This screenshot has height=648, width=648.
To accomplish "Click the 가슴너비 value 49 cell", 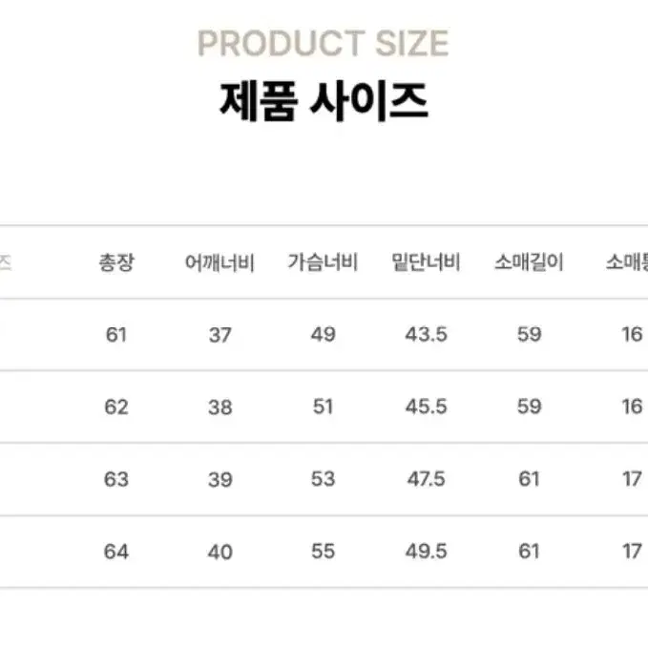I will tap(324, 334).
